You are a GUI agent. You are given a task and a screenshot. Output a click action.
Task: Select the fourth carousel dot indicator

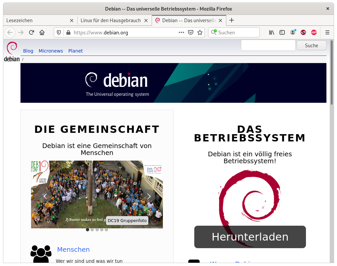tap(102, 230)
